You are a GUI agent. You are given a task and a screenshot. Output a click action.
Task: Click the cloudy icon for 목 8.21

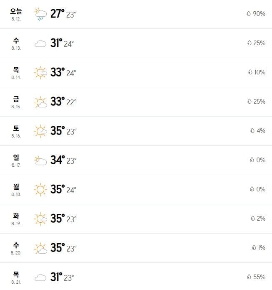pyautogui.click(x=40, y=277)
